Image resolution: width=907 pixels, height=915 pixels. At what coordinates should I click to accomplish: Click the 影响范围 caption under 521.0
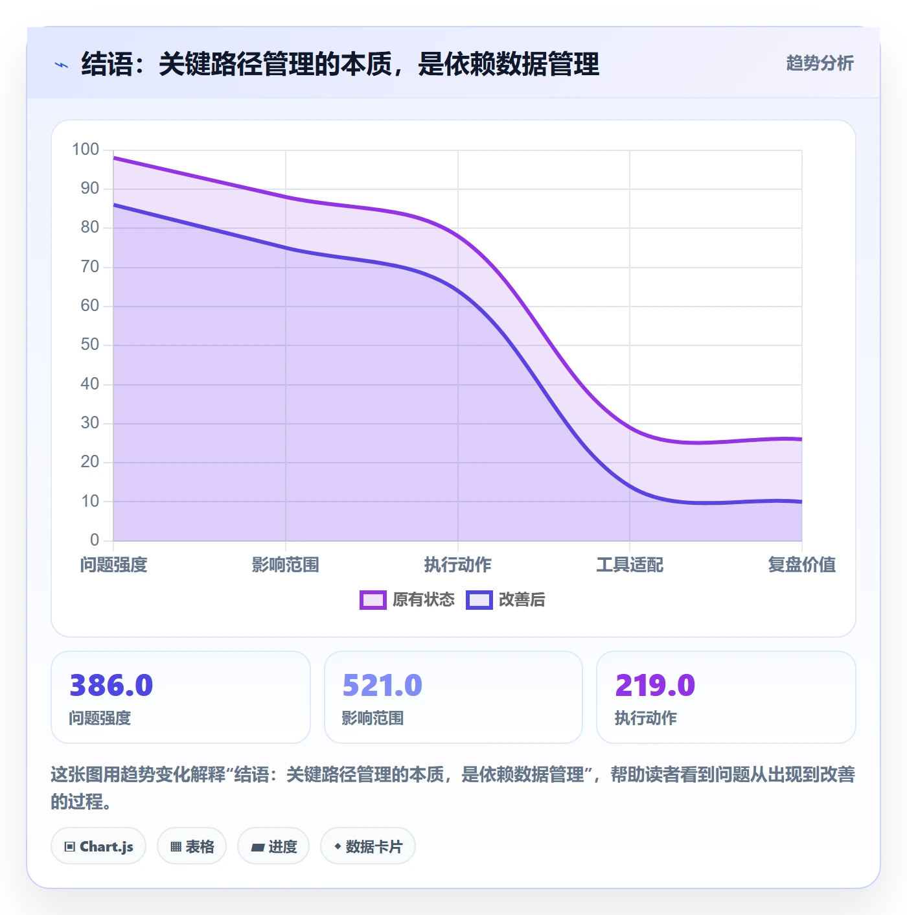tap(373, 718)
